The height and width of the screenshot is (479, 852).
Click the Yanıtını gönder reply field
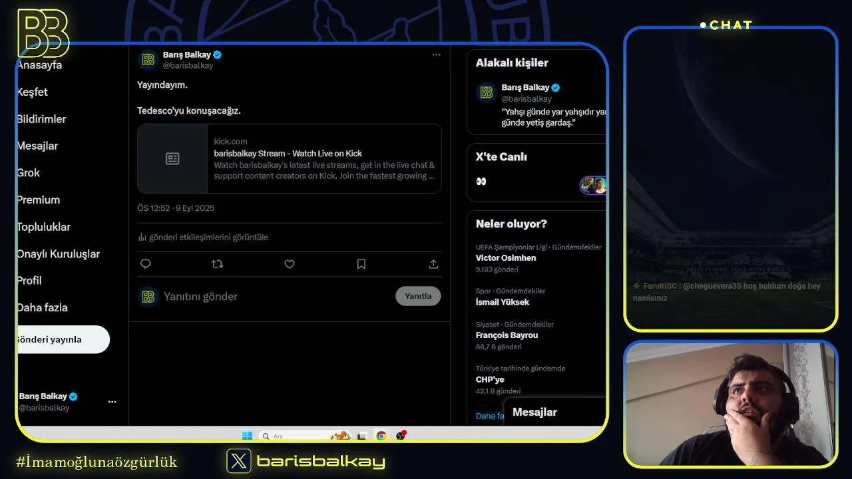click(x=278, y=297)
